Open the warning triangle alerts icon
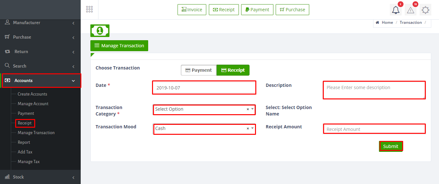 coord(411,10)
